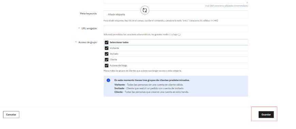The width and height of the screenshot is (296, 129).
Task: Click the Autores de blogs row text
Action: (118, 66)
